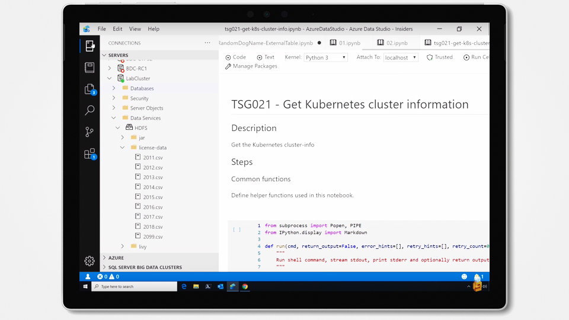Expand the Server Objects folder
Screen dimensions: 569x320
pos(114,108)
